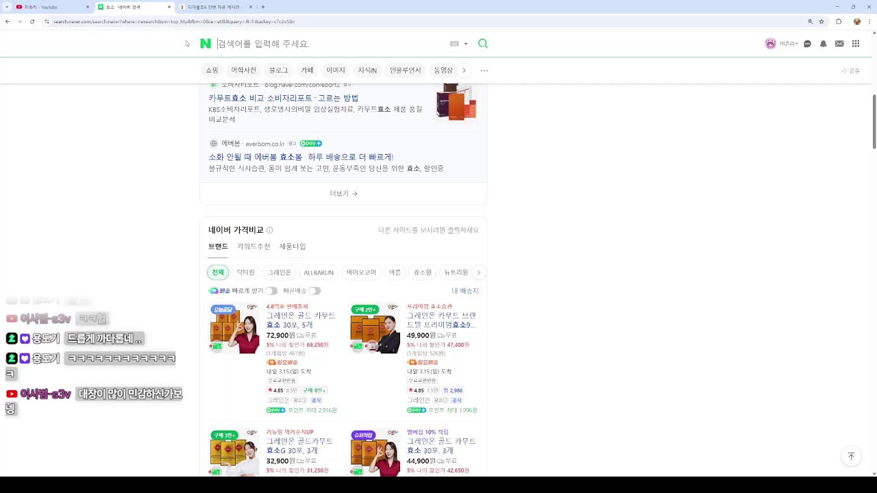Image resolution: width=877 pixels, height=493 pixels.
Task: Show more brand chips with right arrow
Action: click(479, 273)
